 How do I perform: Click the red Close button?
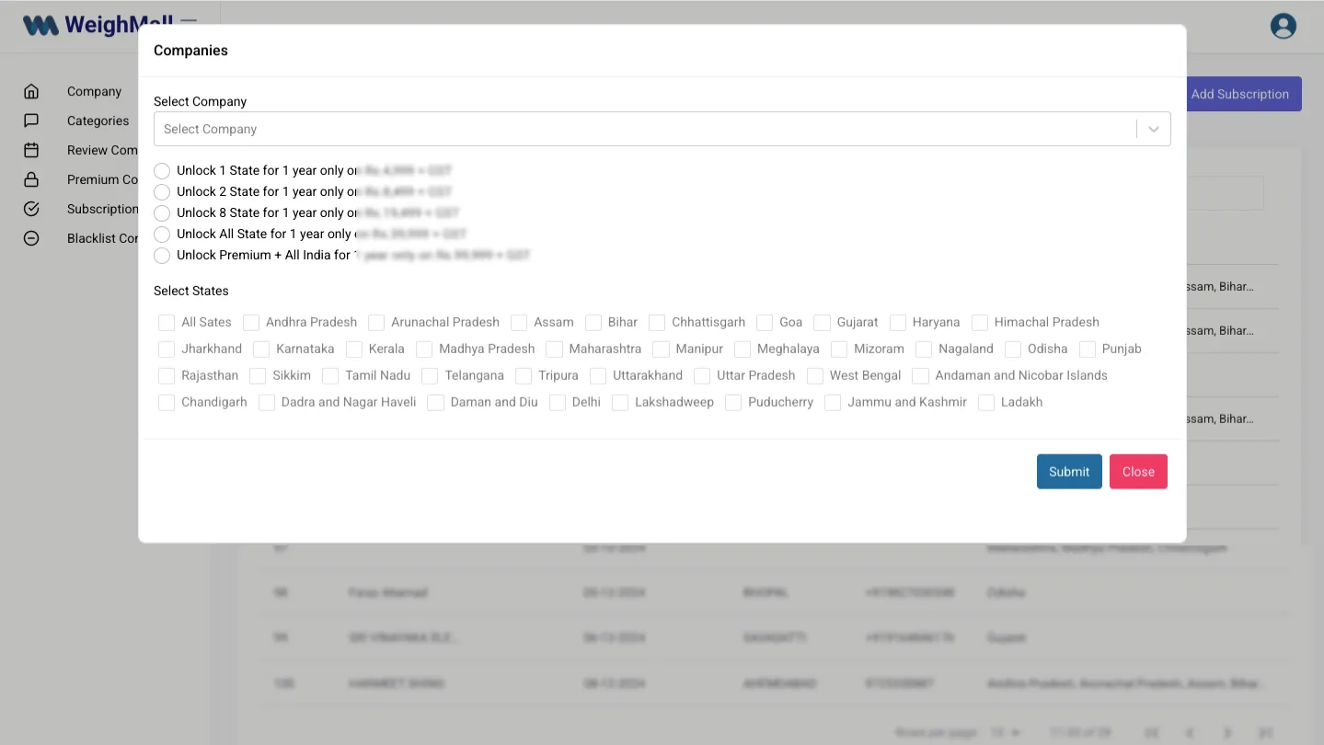[1137, 472]
